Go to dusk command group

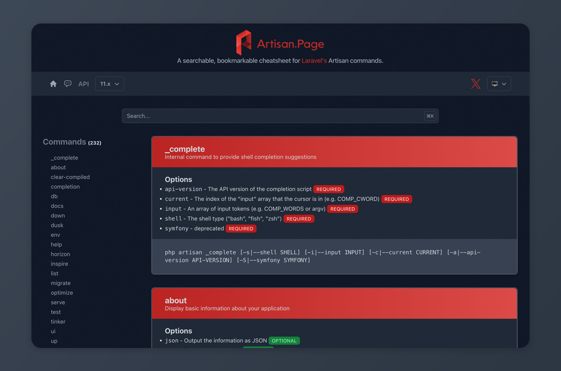57,225
